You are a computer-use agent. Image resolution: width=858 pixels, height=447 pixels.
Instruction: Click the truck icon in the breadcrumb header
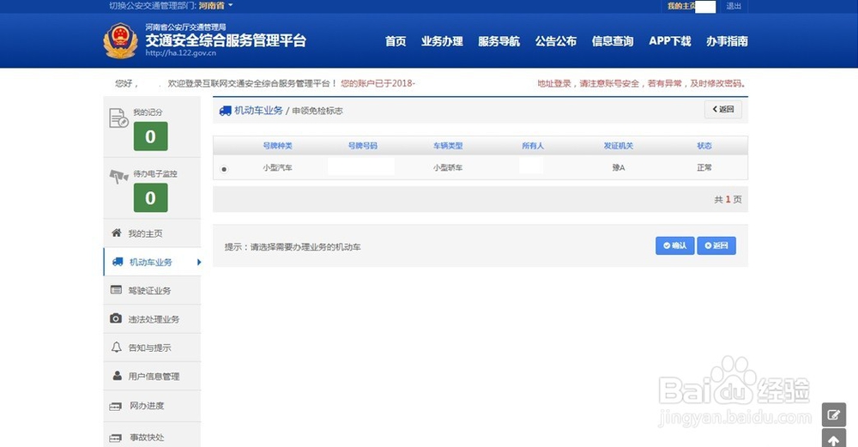pos(225,111)
